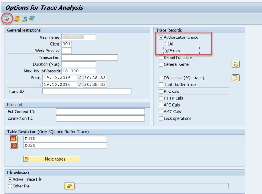Click the table field containing D020

coord(65,146)
